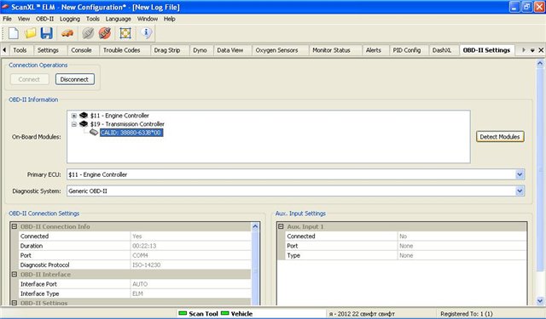Select $19 - Transmission Controller tree row
The width and height of the screenshot is (546, 319).
point(127,124)
